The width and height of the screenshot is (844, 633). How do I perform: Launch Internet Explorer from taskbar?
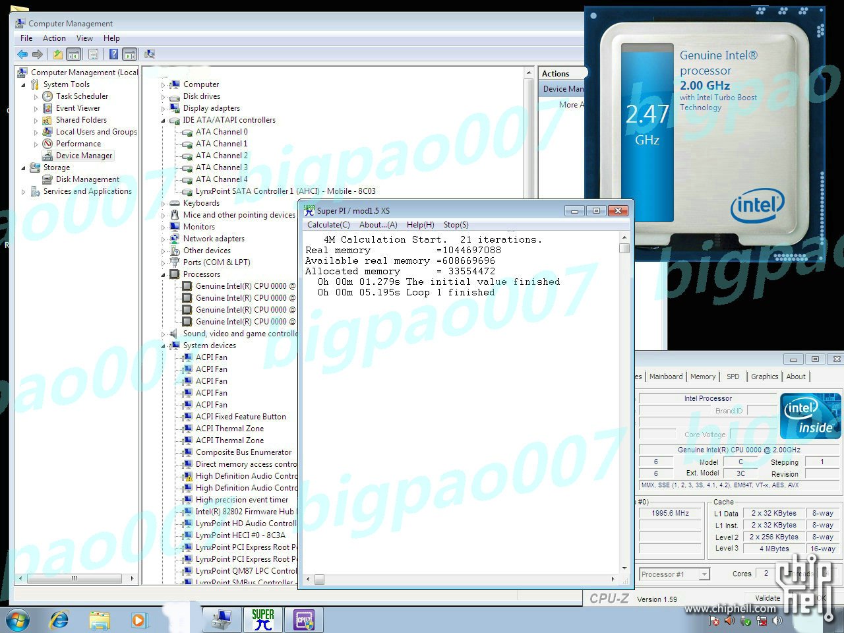coord(59,620)
